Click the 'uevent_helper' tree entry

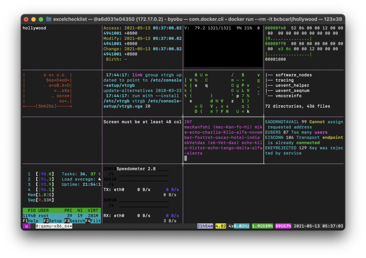click(292, 86)
